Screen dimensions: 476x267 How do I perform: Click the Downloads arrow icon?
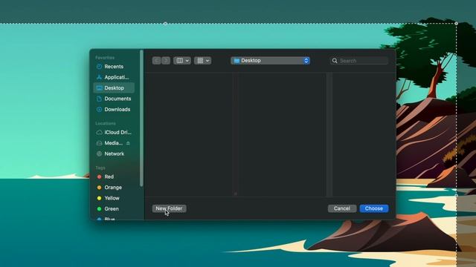(x=99, y=109)
